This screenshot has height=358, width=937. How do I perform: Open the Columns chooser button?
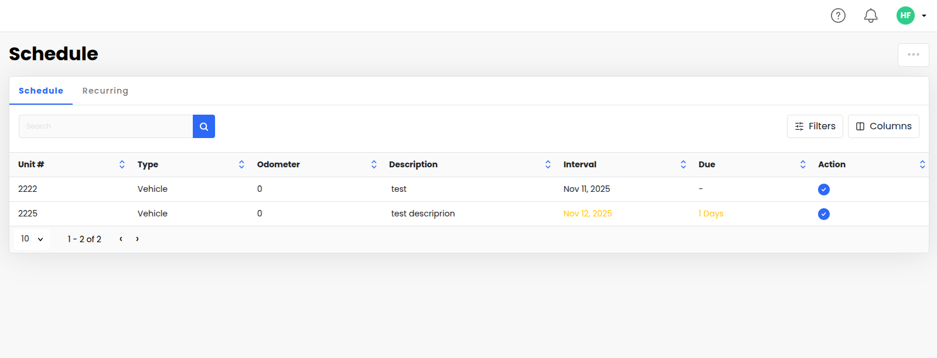click(883, 126)
